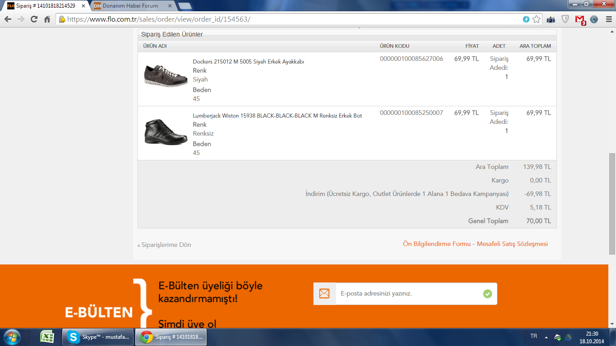Click the ÜRÜN KODU column header
The image size is (616, 346).
point(395,46)
